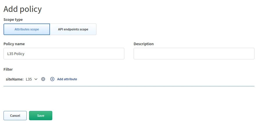Viewport: 269px width, 124px height.
Task: Click the siteName filter label
Action: tap(15, 79)
